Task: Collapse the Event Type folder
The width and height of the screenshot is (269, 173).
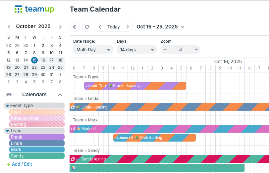Action: click(x=8, y=106)
